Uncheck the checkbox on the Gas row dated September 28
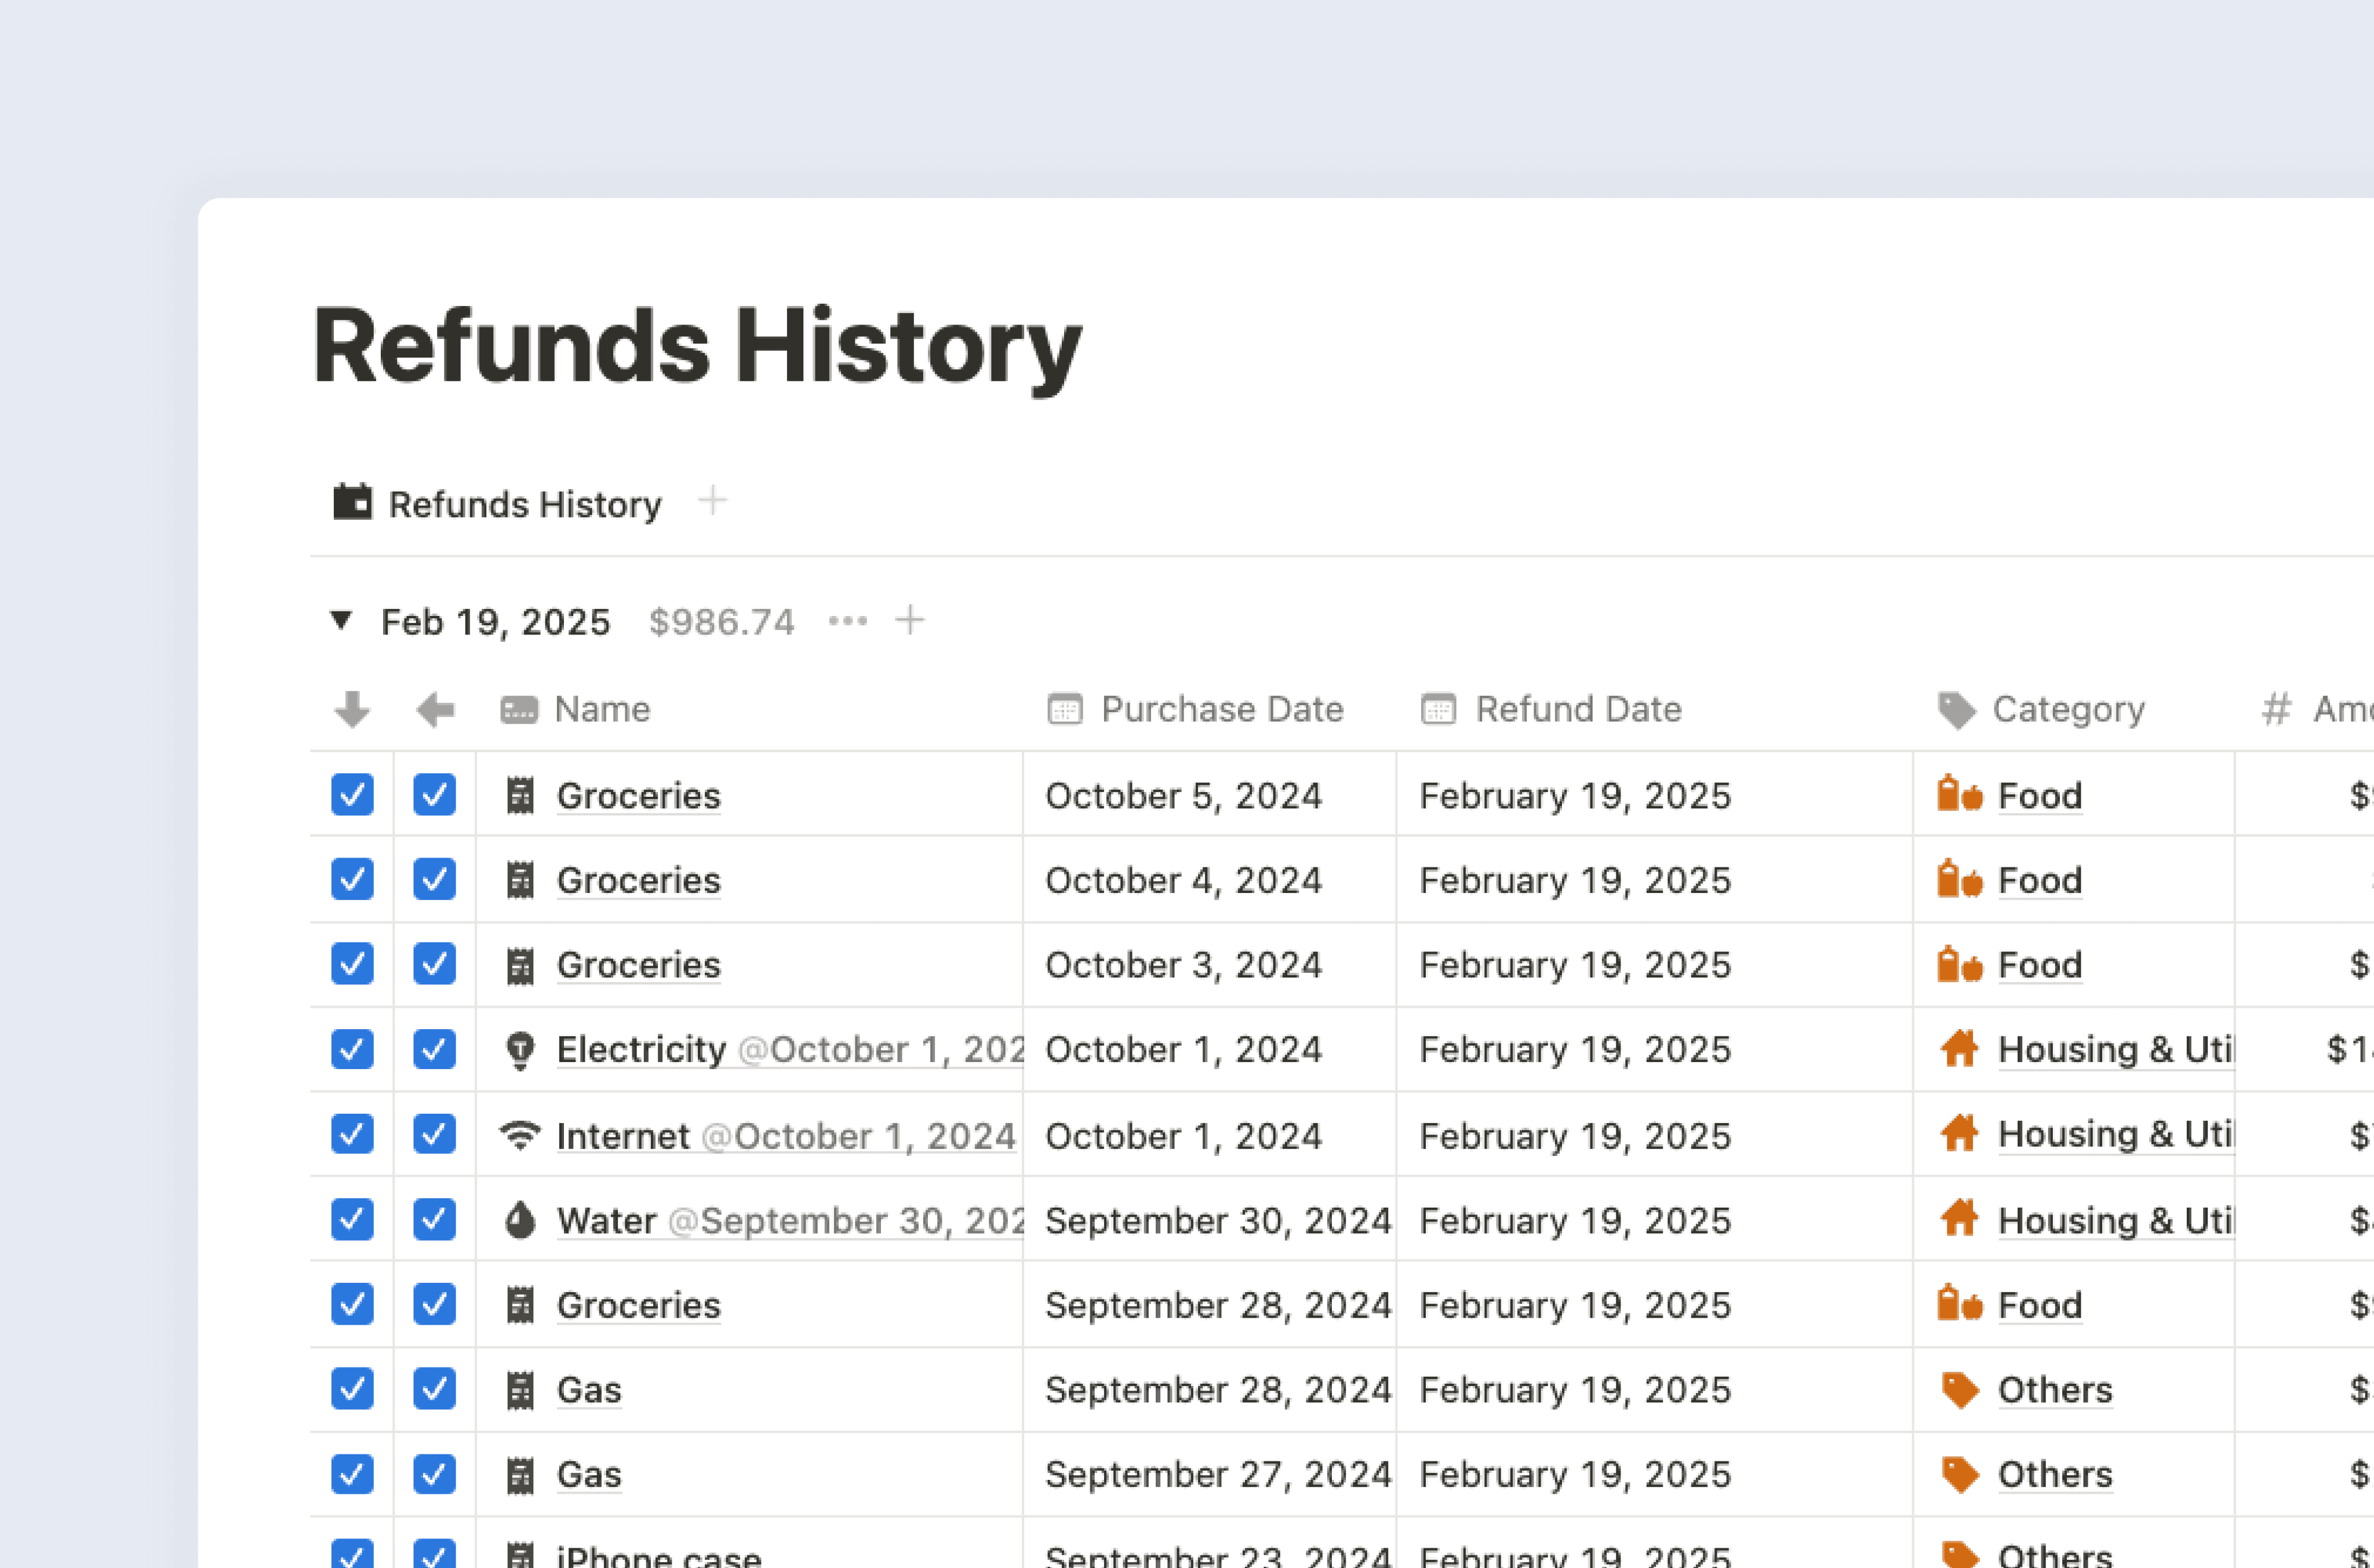The image size is (2374, 1568). tap(351, 1389)
